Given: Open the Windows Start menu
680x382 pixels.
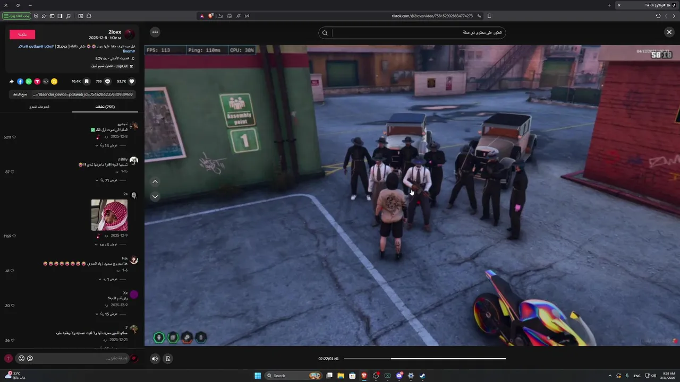Looking at the screenshot, I should [258, 376].
